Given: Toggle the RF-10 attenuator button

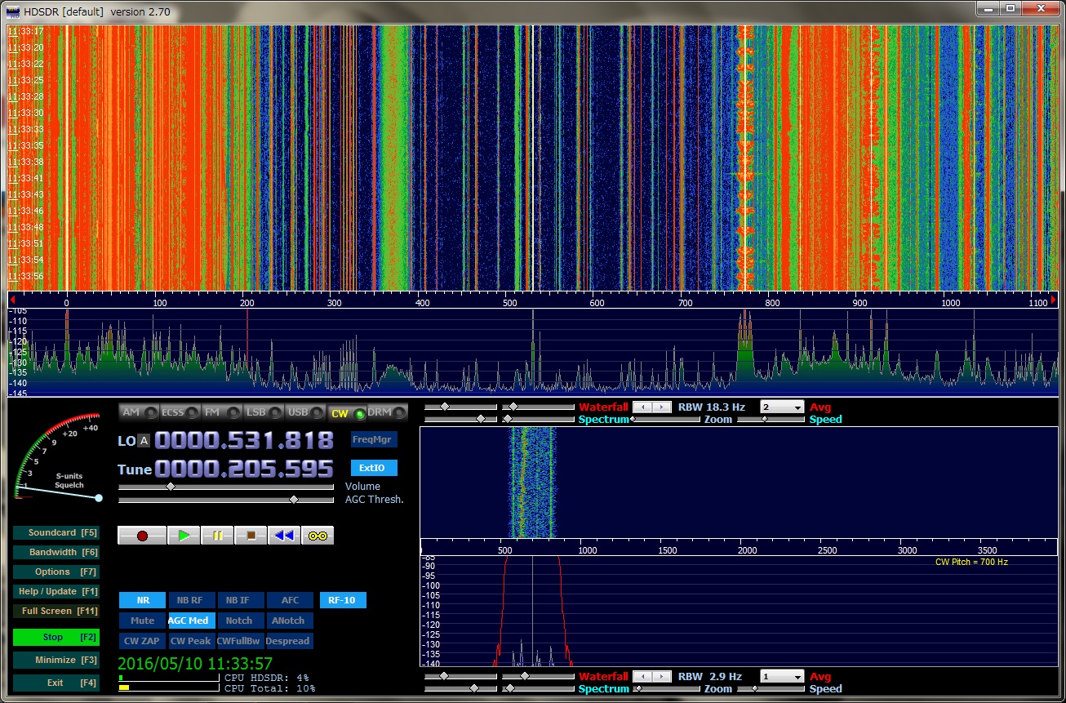Looking at the screenshot, I should (343, 600).
